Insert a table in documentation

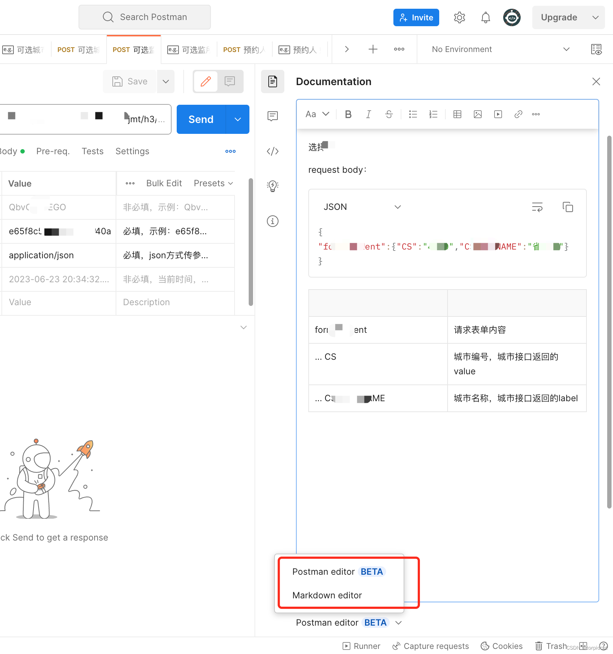pyautogui.click(x=457, y=114)
